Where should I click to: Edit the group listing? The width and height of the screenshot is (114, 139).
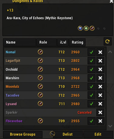(98, 134)
